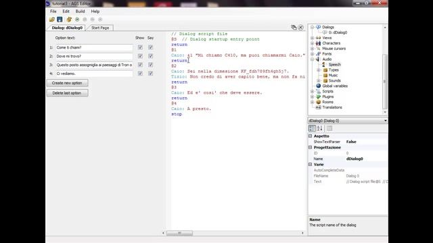
Task: Select the Speech item icon
Action: [325, 65]
